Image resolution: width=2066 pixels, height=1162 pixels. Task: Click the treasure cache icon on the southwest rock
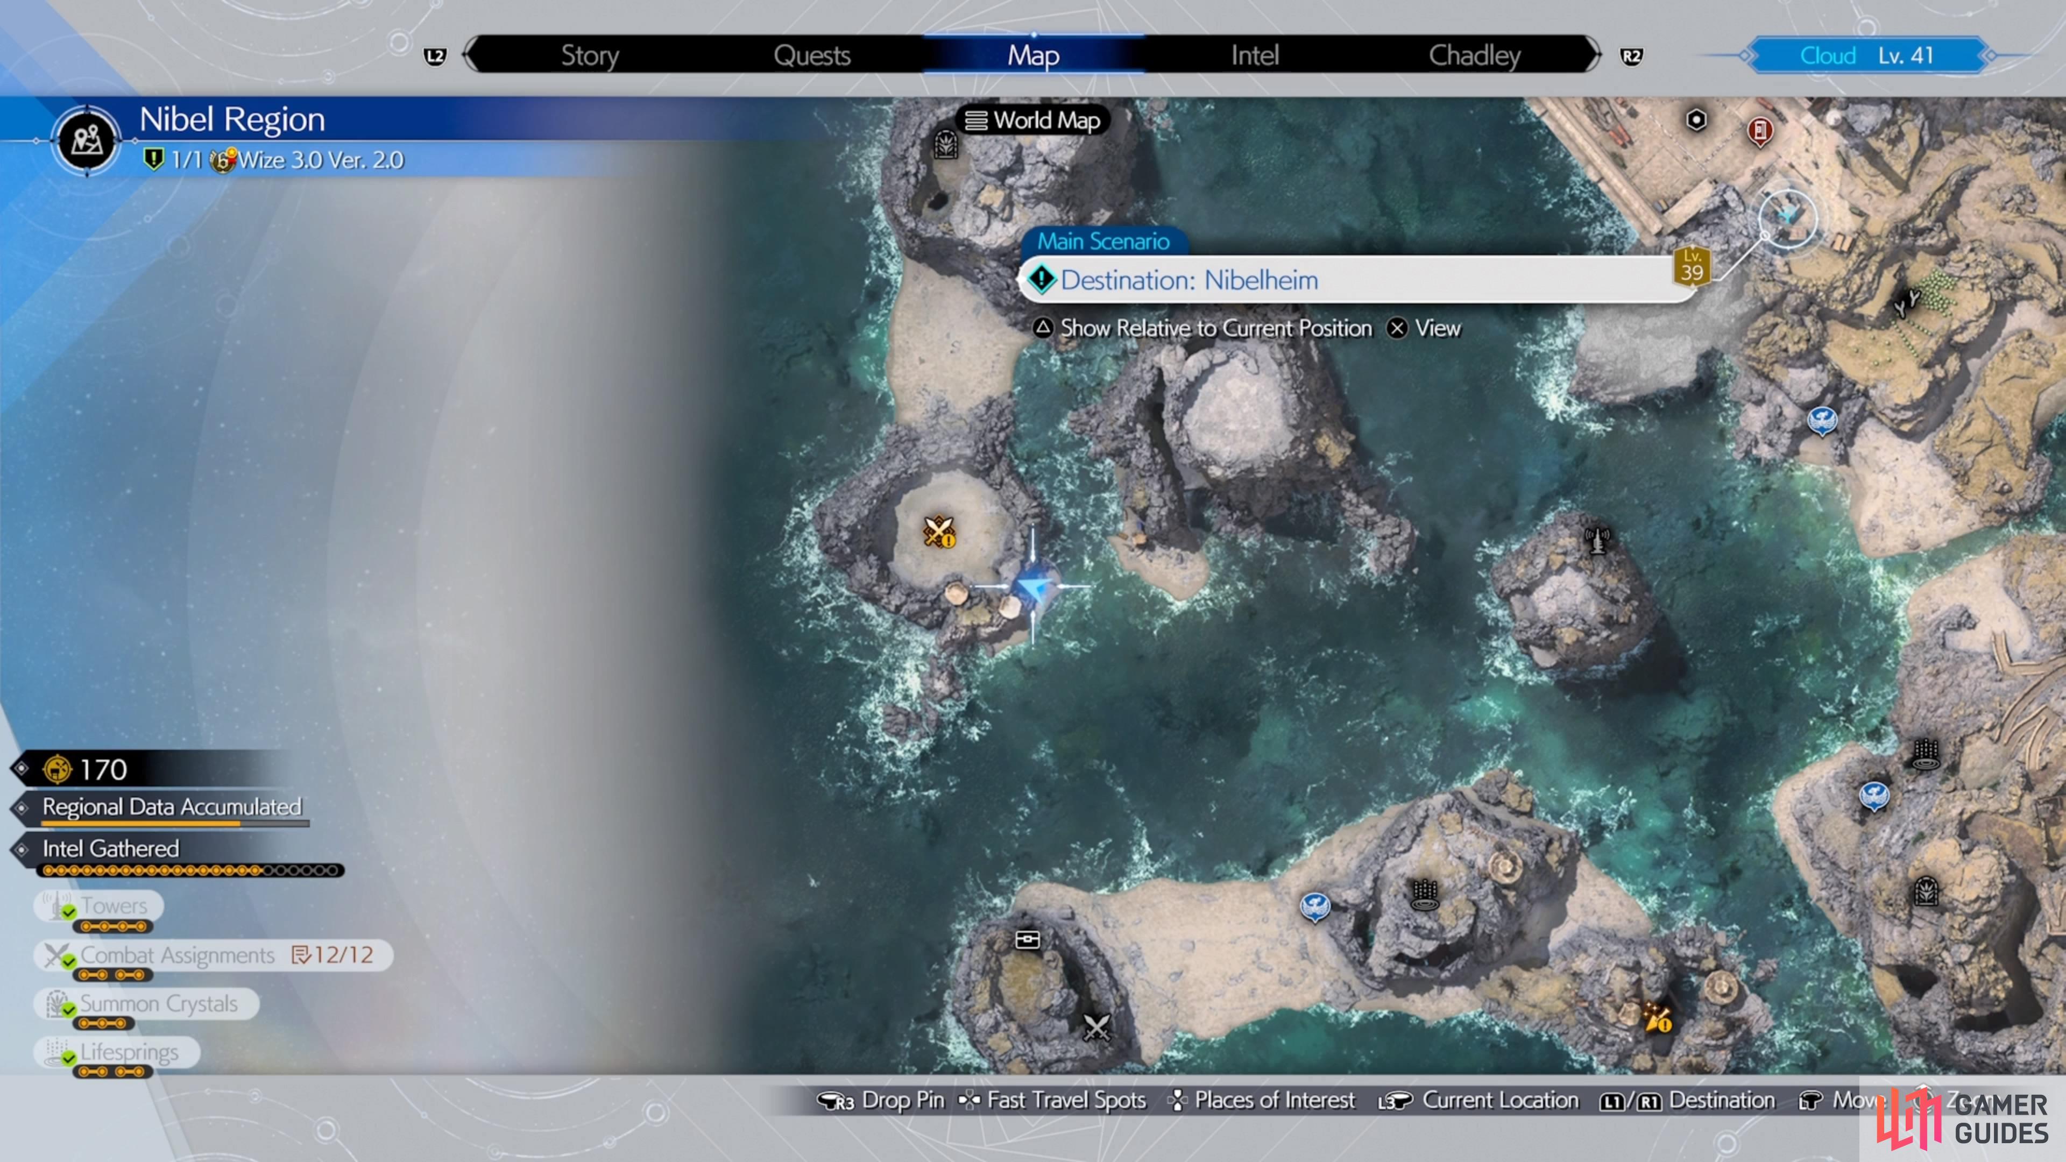[1028, 939]
